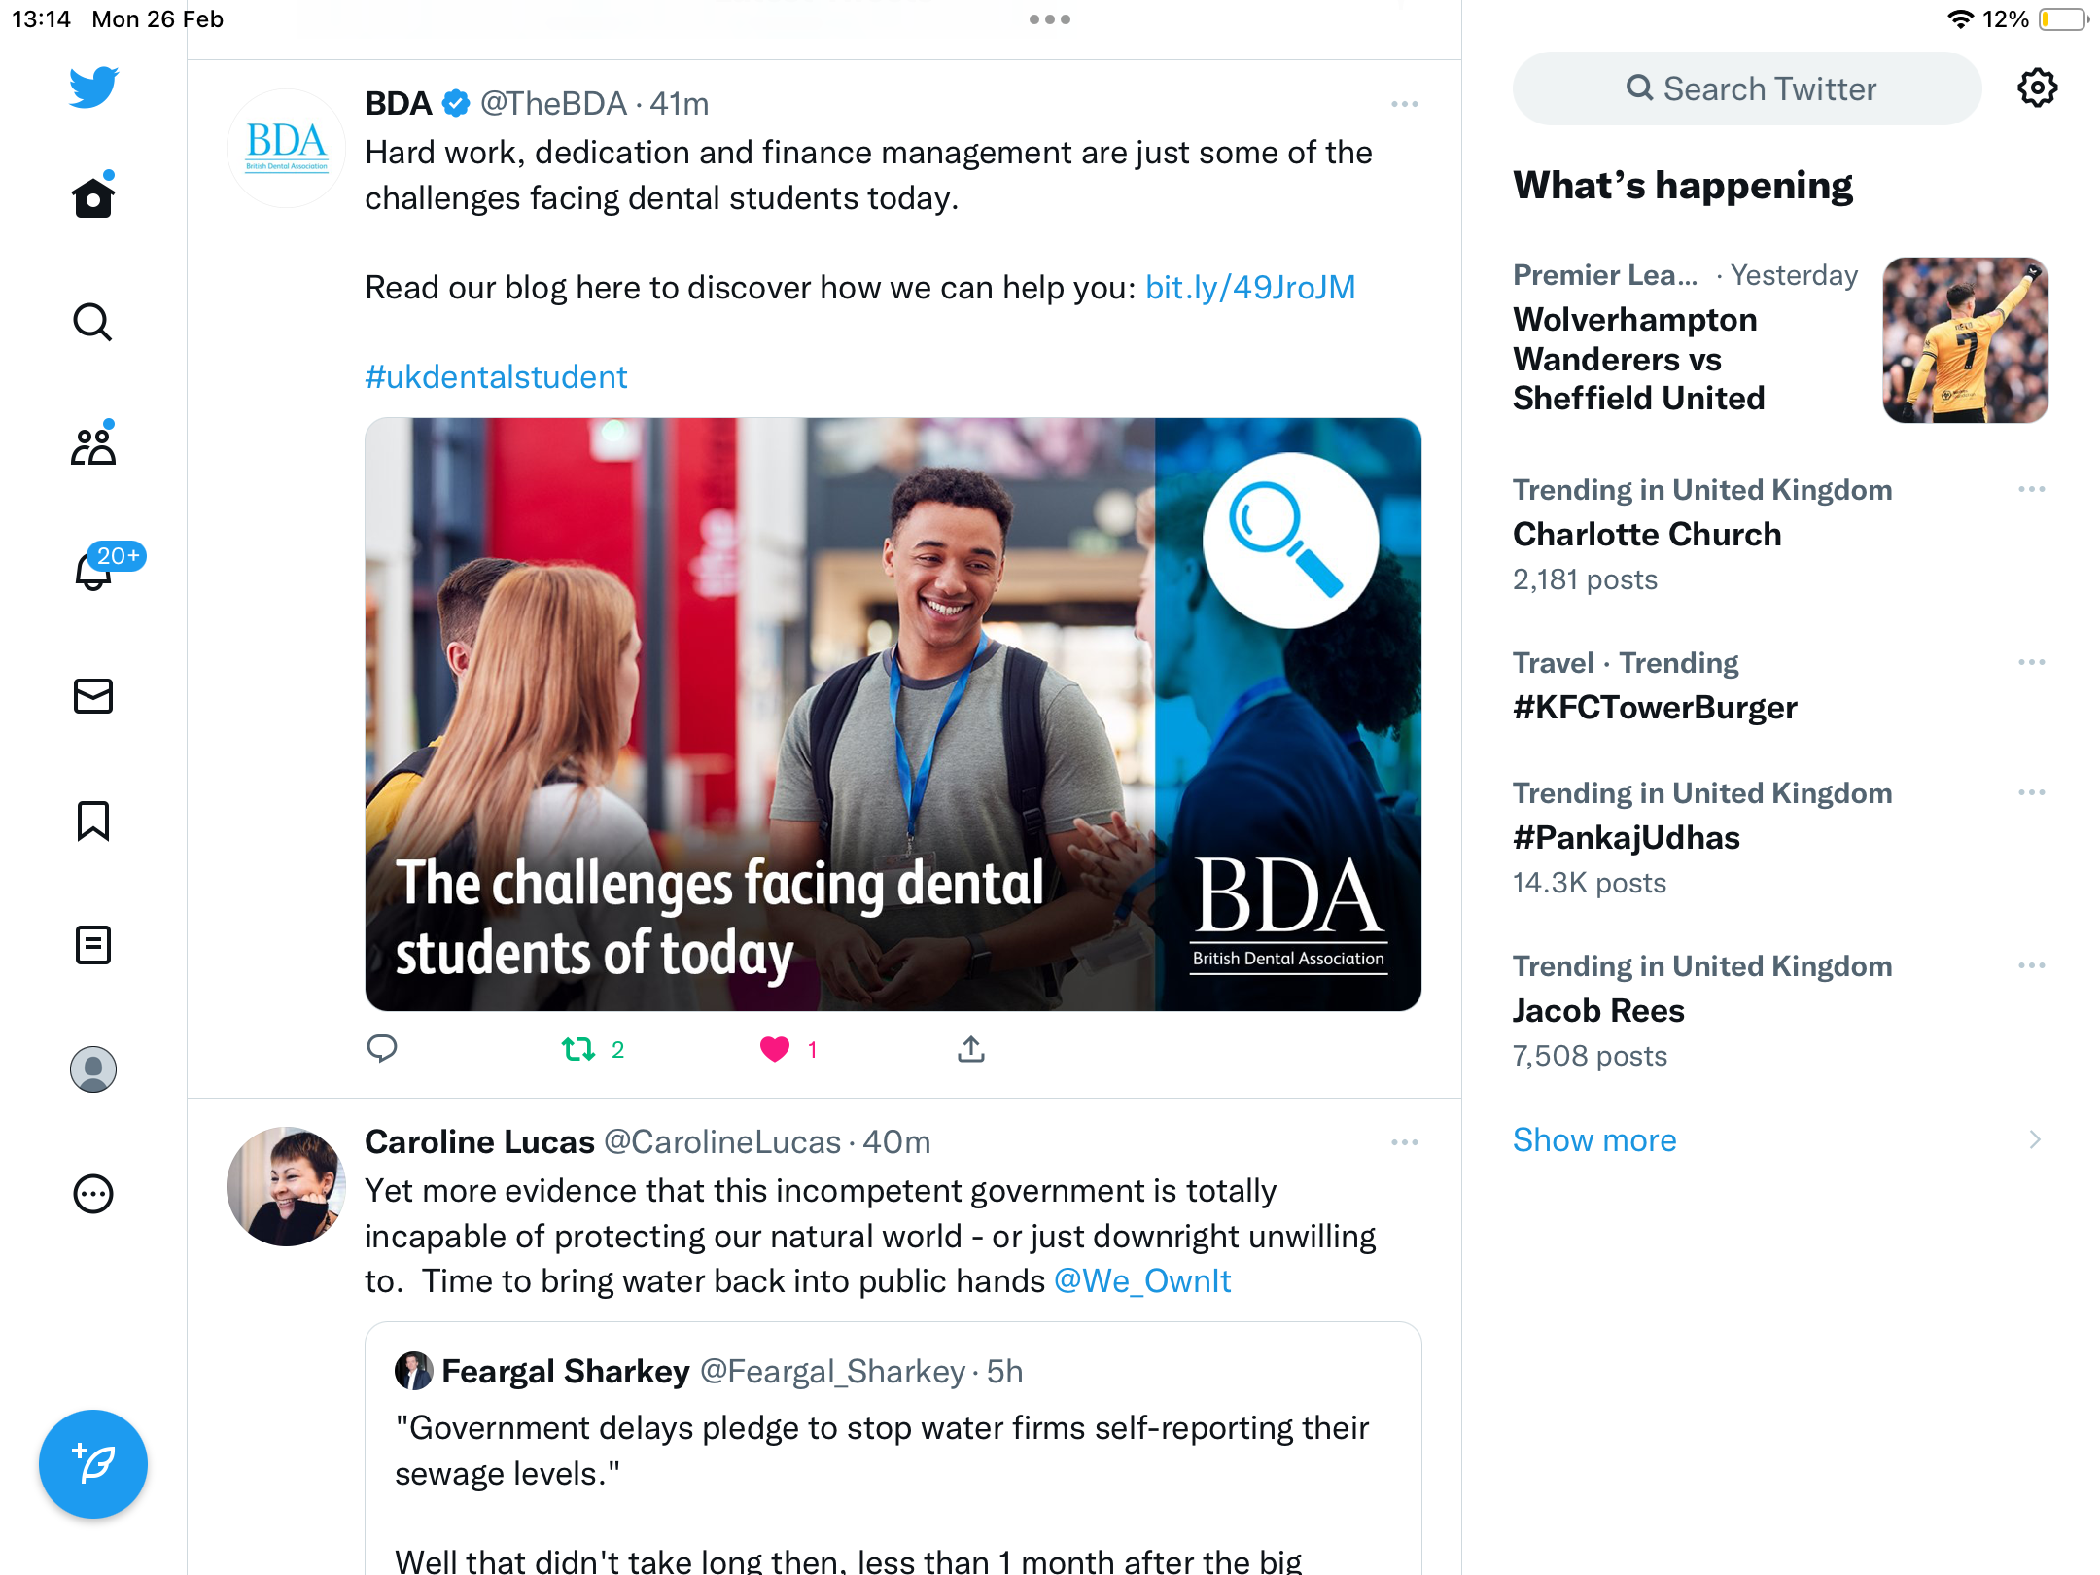Screen dimensions: 2100x1575
Task: Open more options for #KFCTowerBurger trend
Action: [2032, 662]
